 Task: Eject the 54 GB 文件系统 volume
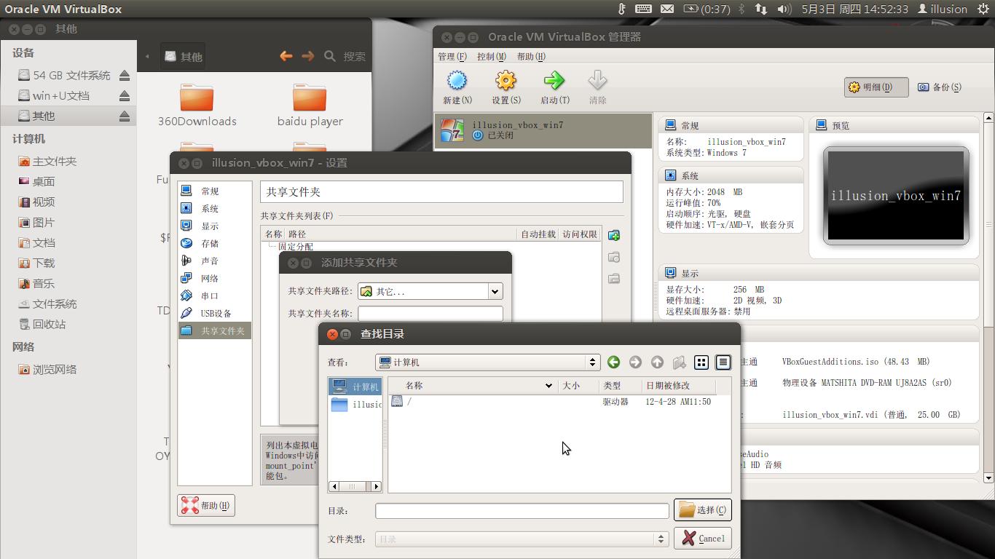point(125,75)
